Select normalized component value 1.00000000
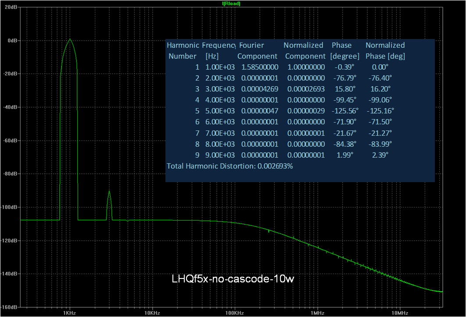 (x=306, y=67)
